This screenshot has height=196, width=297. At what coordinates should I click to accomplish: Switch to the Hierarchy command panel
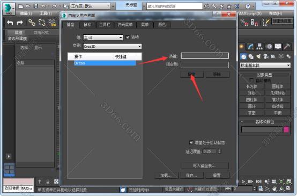pos(259,47)
